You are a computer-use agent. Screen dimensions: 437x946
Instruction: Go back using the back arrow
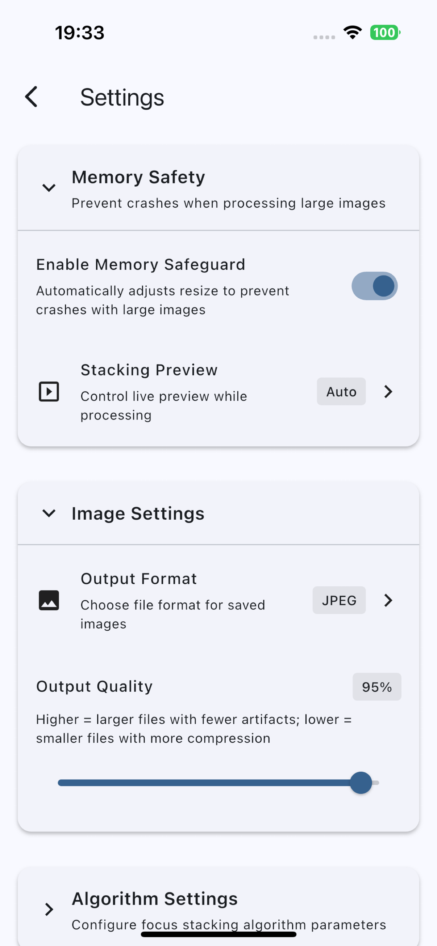click(x=32, y=97)
